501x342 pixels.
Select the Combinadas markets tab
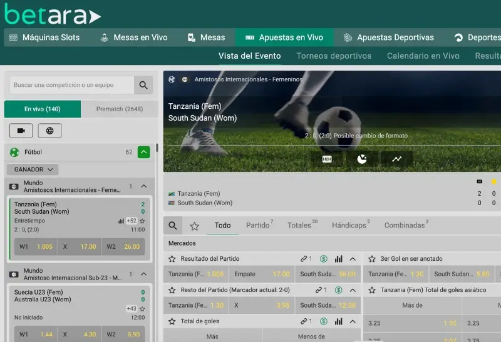click(406, 224)
